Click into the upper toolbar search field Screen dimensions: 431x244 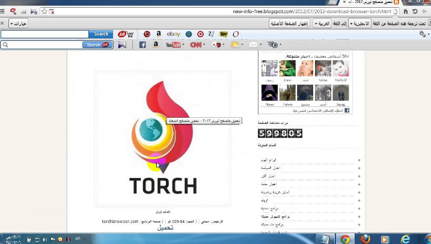pyautogui.click(x=44, y=34)
